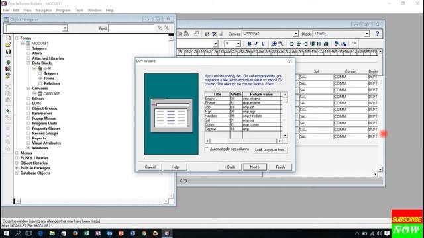
Task: Expand the Windows node
Action: [x=28, y=148]
